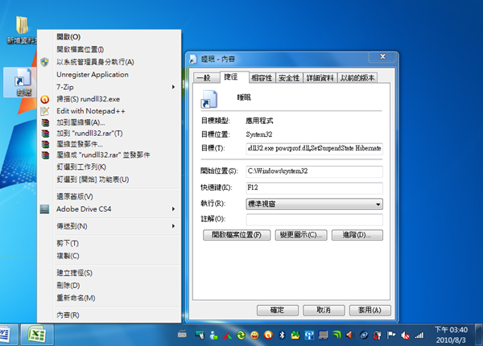
Task: Click the Bluetooth tray icon
Action: tap(282, 335)
